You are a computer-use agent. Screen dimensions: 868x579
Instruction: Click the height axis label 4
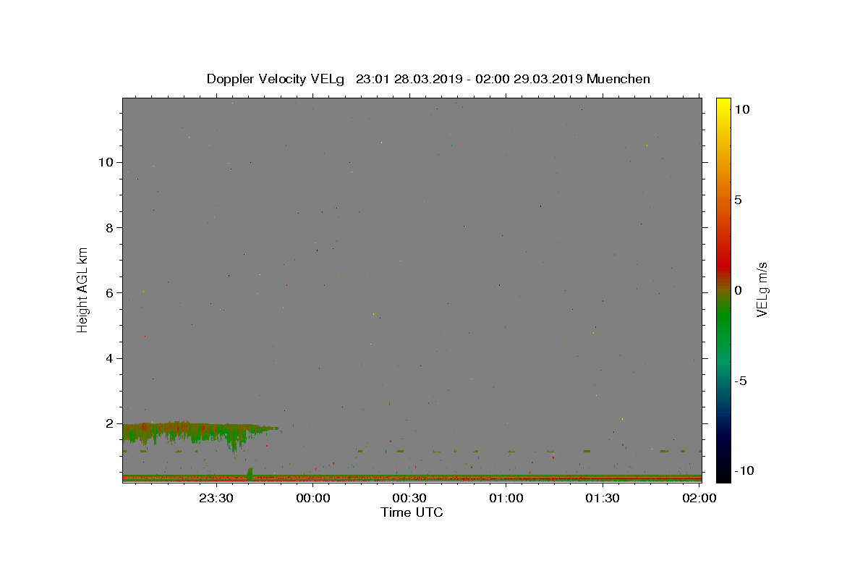click(110, 358)
